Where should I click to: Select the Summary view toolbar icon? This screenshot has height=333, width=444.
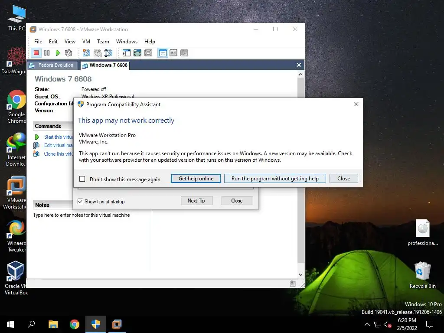(163, 53)
